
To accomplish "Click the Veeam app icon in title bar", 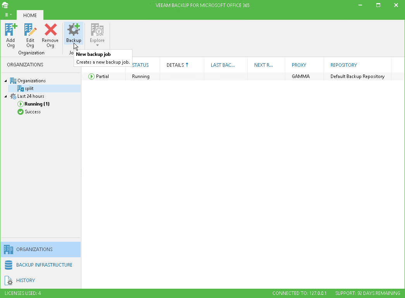I will [x=5, y=5].
